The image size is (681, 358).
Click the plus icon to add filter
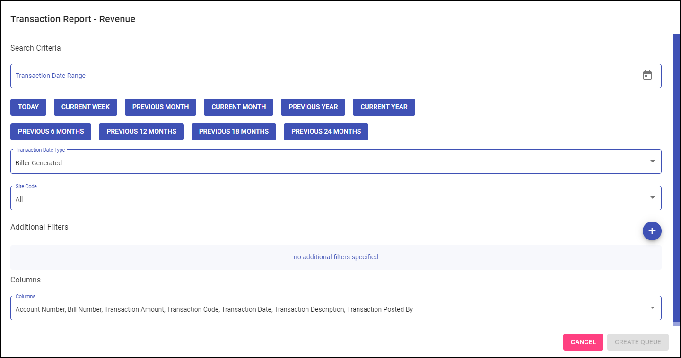[652, 231]
